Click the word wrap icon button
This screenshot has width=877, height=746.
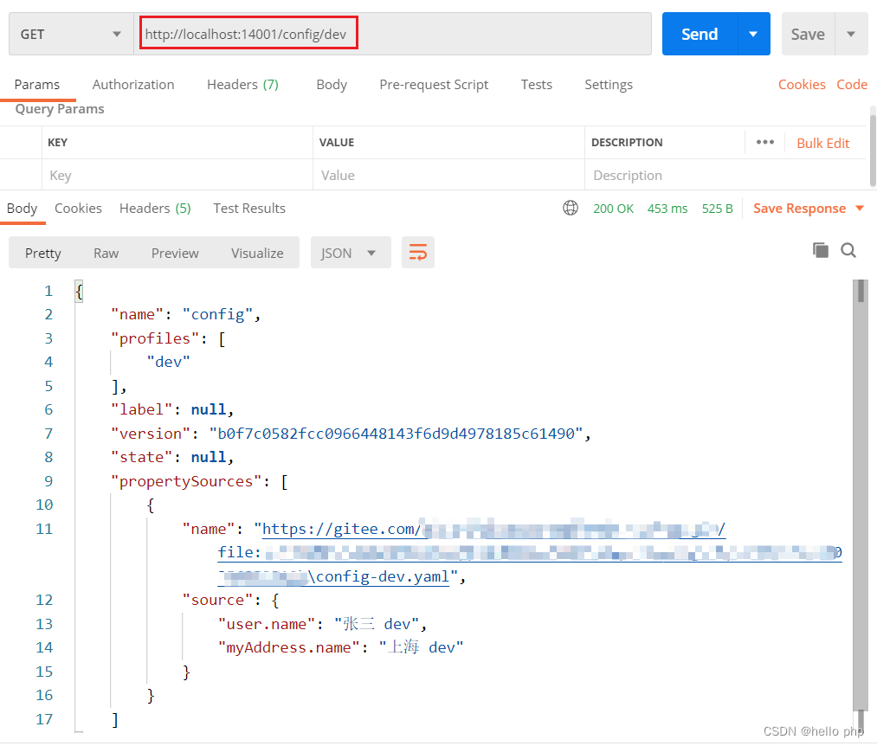pos(418,253)
